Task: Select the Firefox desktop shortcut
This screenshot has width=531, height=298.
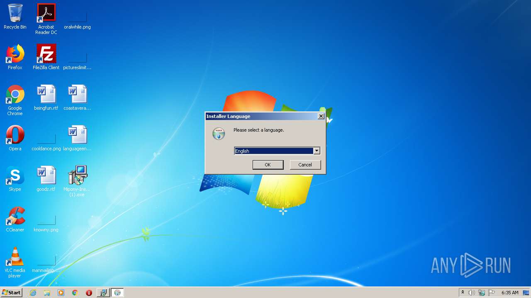Action: (15, 57)
